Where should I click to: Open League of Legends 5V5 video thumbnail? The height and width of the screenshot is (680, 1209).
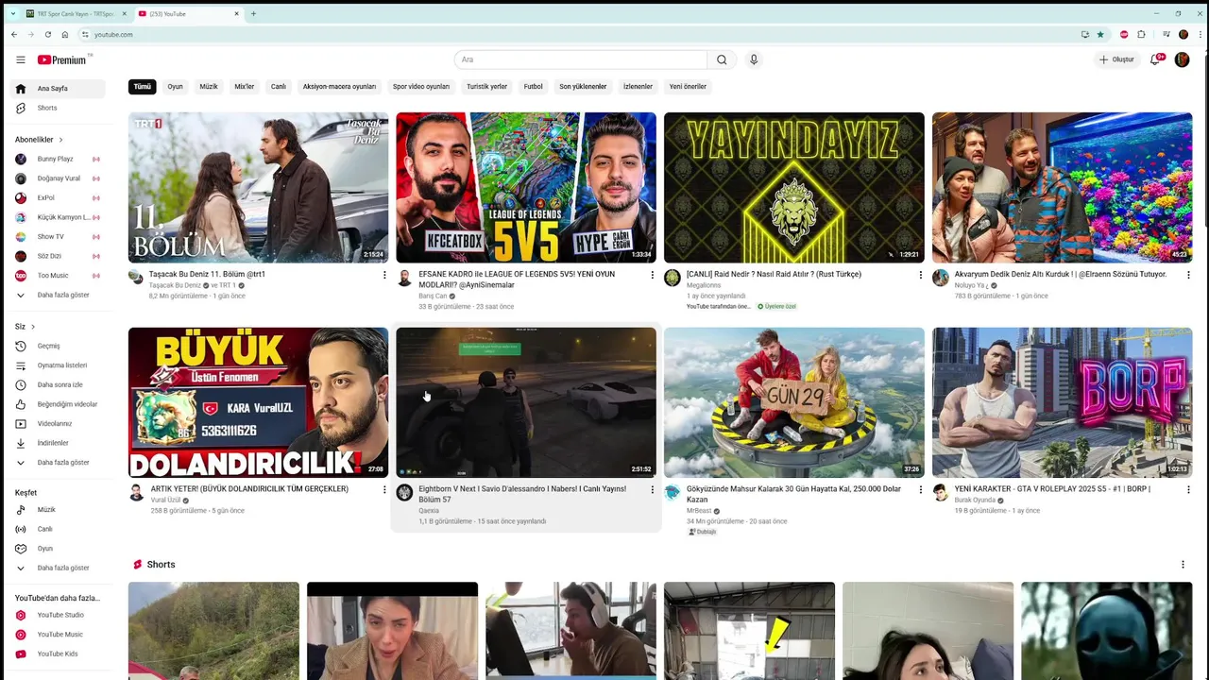click(526, 188)
